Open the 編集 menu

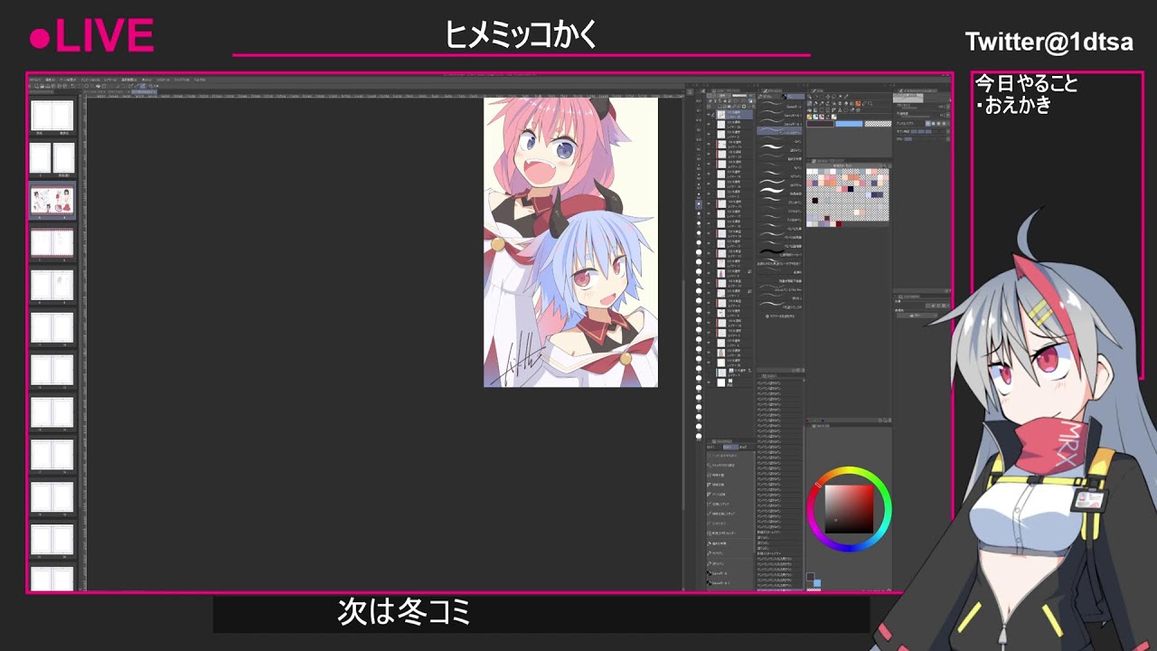pos(50,80)
